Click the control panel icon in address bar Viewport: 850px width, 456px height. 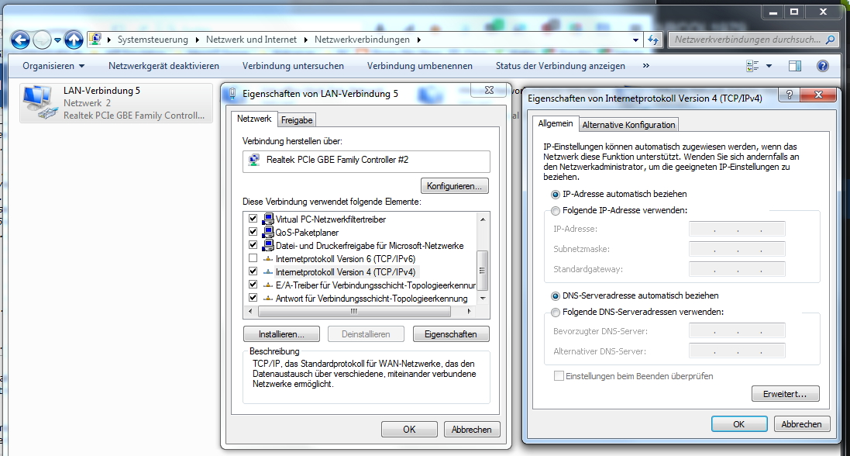tap(95, 39)
